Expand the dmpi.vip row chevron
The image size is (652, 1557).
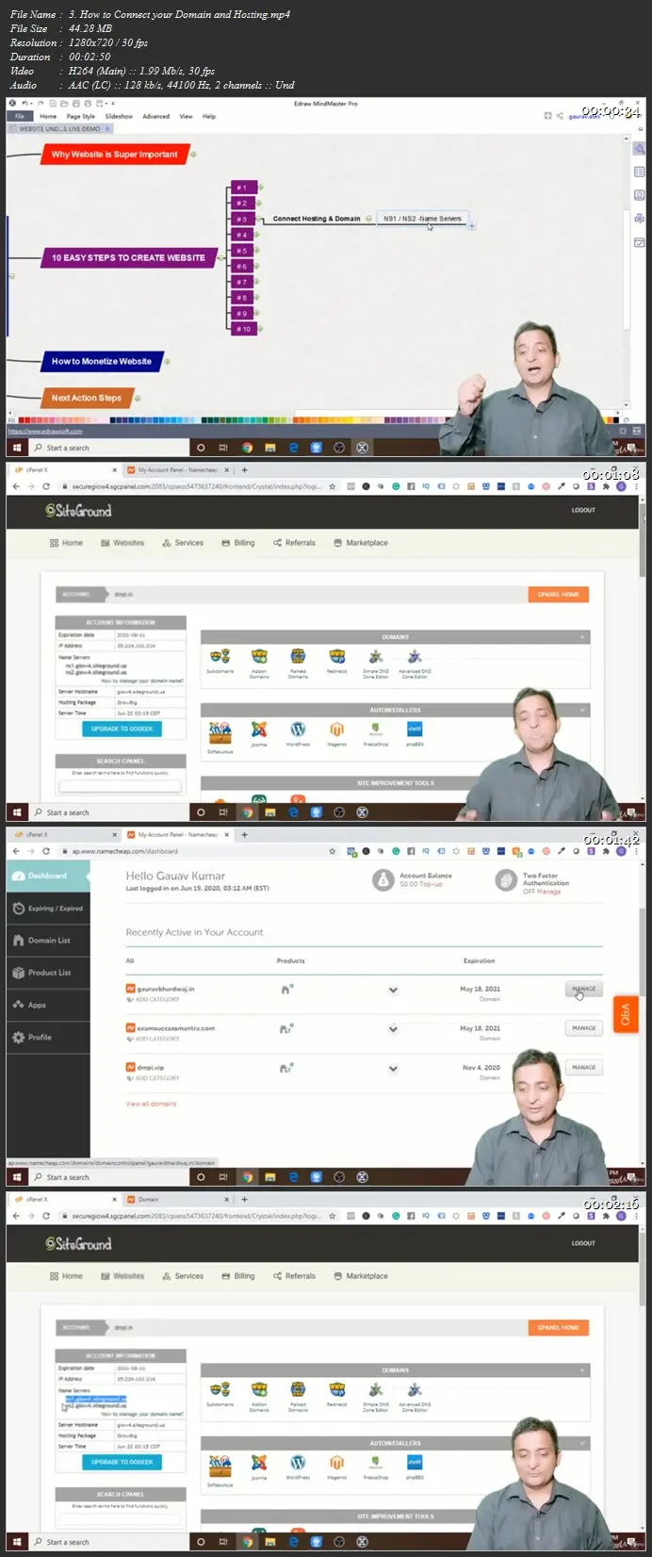pos(393,1068)
